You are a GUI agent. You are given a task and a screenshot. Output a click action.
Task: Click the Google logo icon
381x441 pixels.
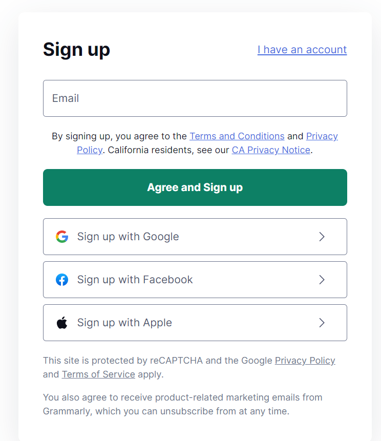pyautogui.click(x=62, y=237)
